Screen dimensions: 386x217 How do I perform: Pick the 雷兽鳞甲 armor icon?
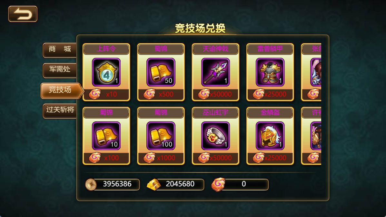coord(270,72)
